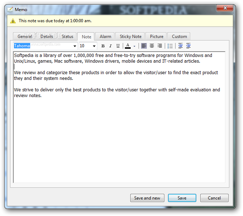Viewport: 243px width, 216px height.
Task: Click the font size field showing 10
Action: click(x=85, y=46)
